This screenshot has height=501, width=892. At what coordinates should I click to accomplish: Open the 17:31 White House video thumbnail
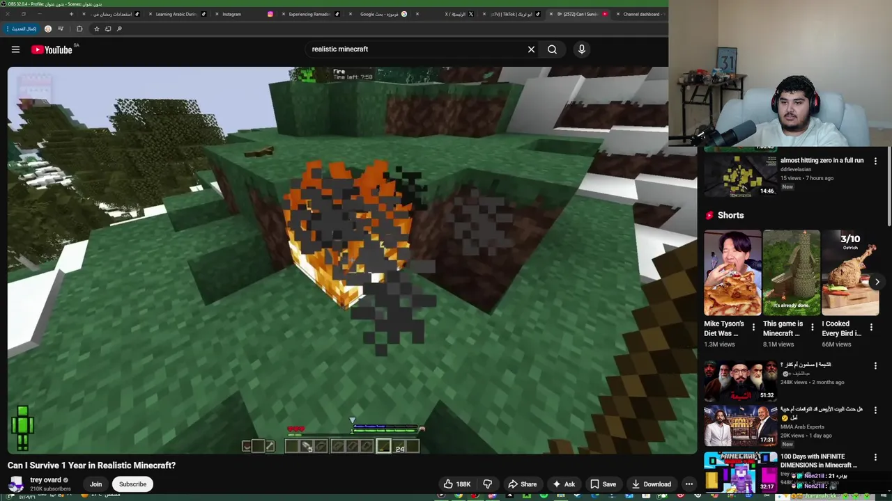(740, 426)
